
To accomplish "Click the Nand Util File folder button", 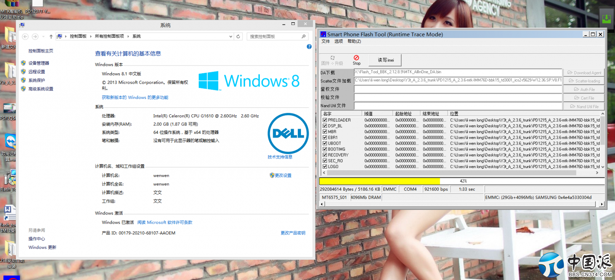I will pos(583,106).
